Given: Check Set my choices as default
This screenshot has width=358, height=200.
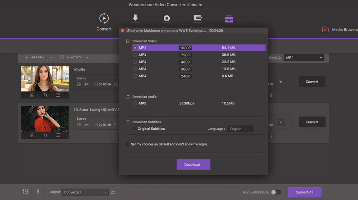Looking at the screenshot, I should 127,144.
